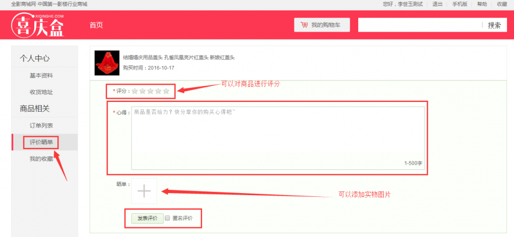This screenshot has width=514, height=237.
Task: Submit review with 发表评价 button
Action: (147, 218)
